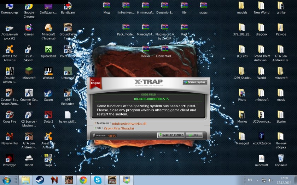The height and width of the screenshot is (185, 297).
Task: Click OK in the X-Trap dialog
Action: [x=194, y=135]
